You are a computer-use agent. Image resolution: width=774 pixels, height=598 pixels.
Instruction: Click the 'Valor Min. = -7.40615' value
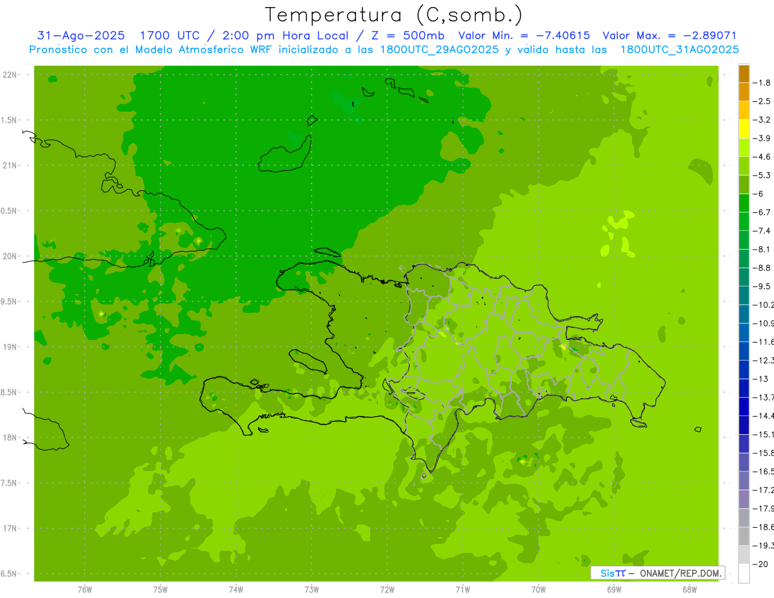[524, 35]
